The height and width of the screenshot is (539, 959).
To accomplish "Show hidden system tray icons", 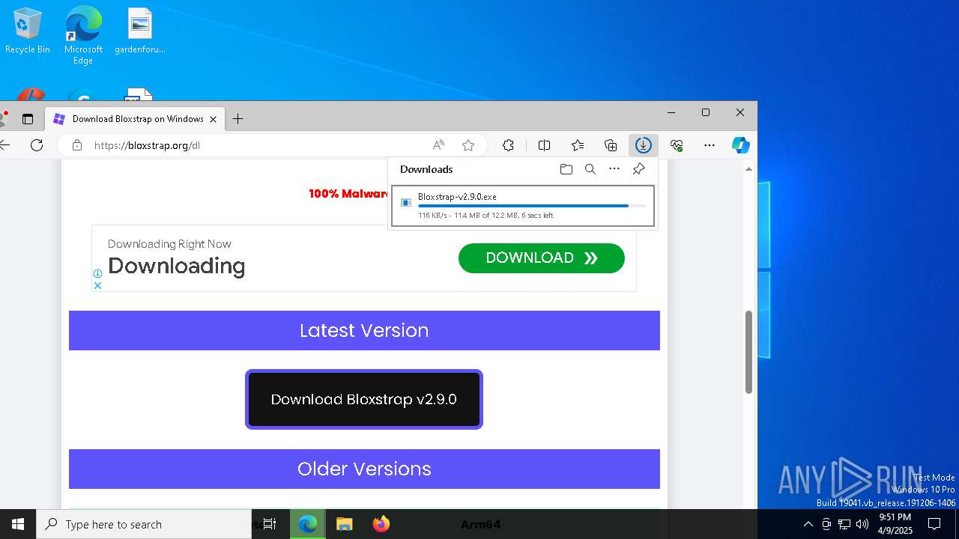I will [x=808, y=524].
